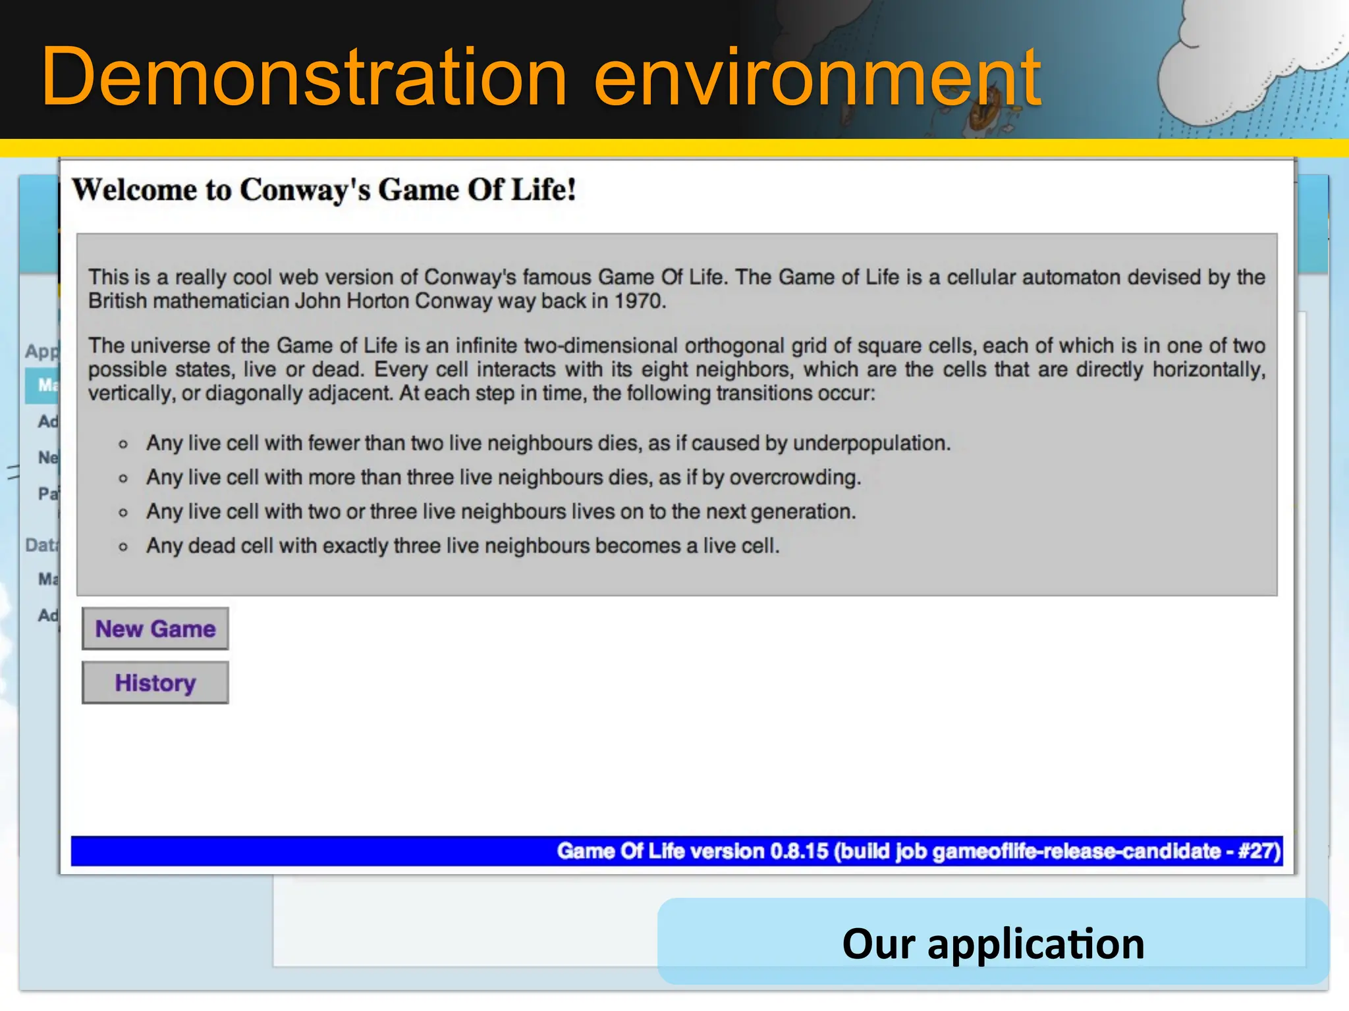Click the 'Ma' item under Dat section

(47, 579)
